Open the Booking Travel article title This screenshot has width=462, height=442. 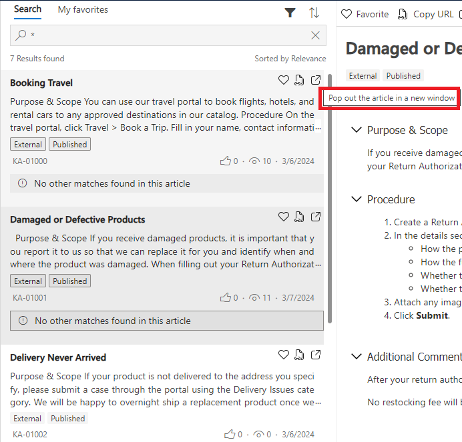click(41, 83)
